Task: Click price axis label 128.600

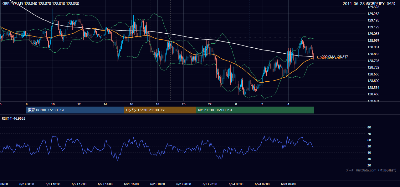Action: [373, 81]
